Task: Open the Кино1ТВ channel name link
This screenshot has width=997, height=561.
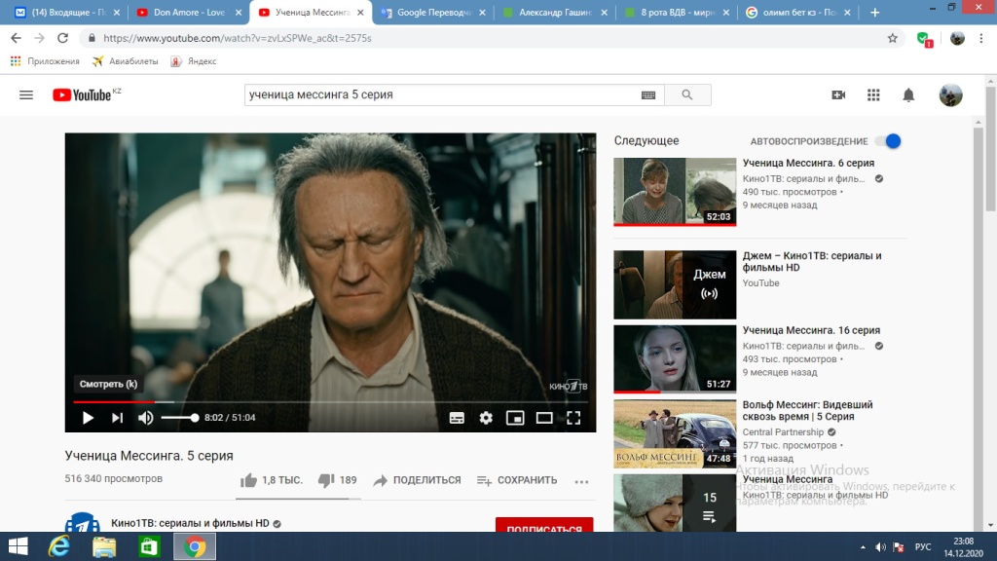Action: point(190,523)
